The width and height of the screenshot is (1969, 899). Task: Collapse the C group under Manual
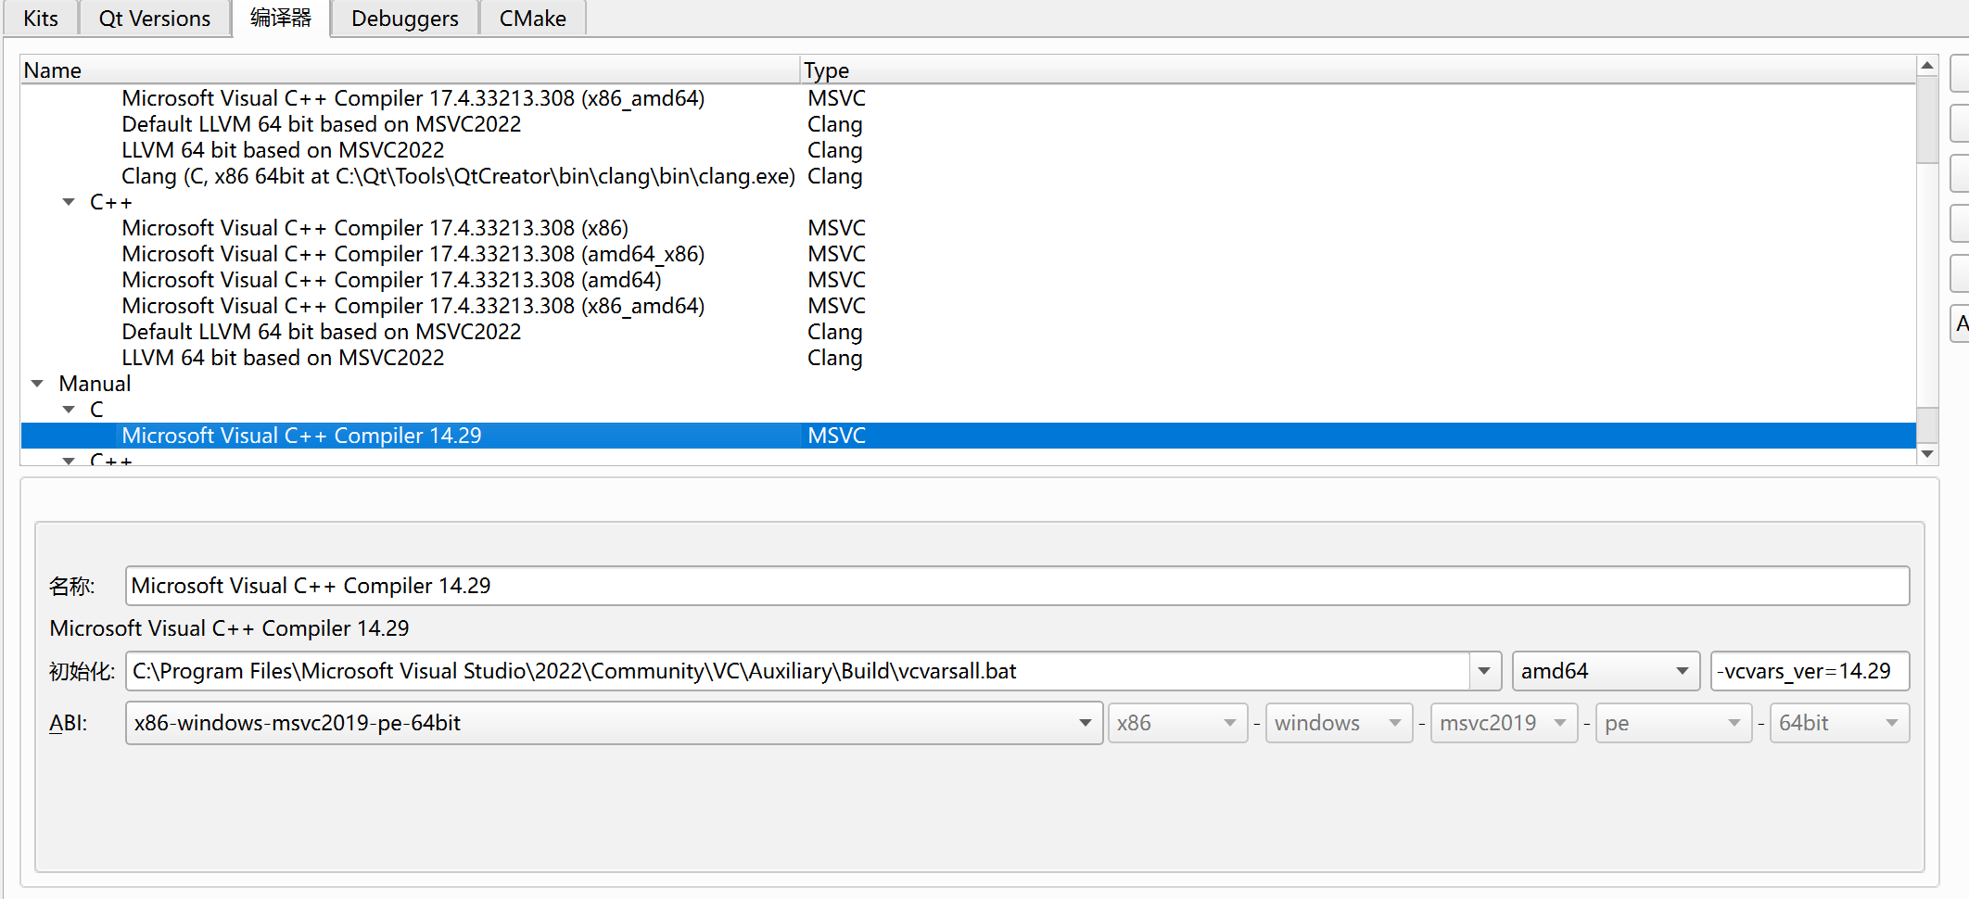coord(69,410)
